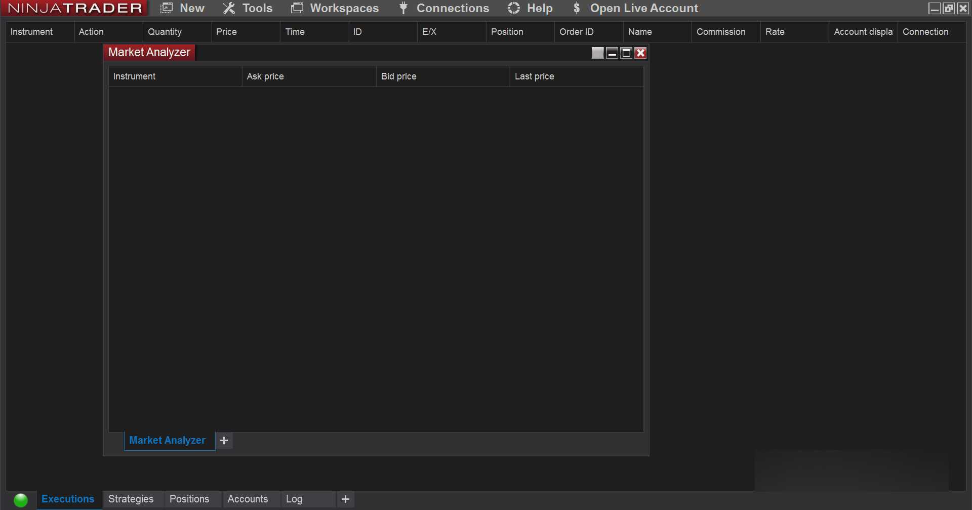
Task: Sort by Ask price column header
Action: 265,76
